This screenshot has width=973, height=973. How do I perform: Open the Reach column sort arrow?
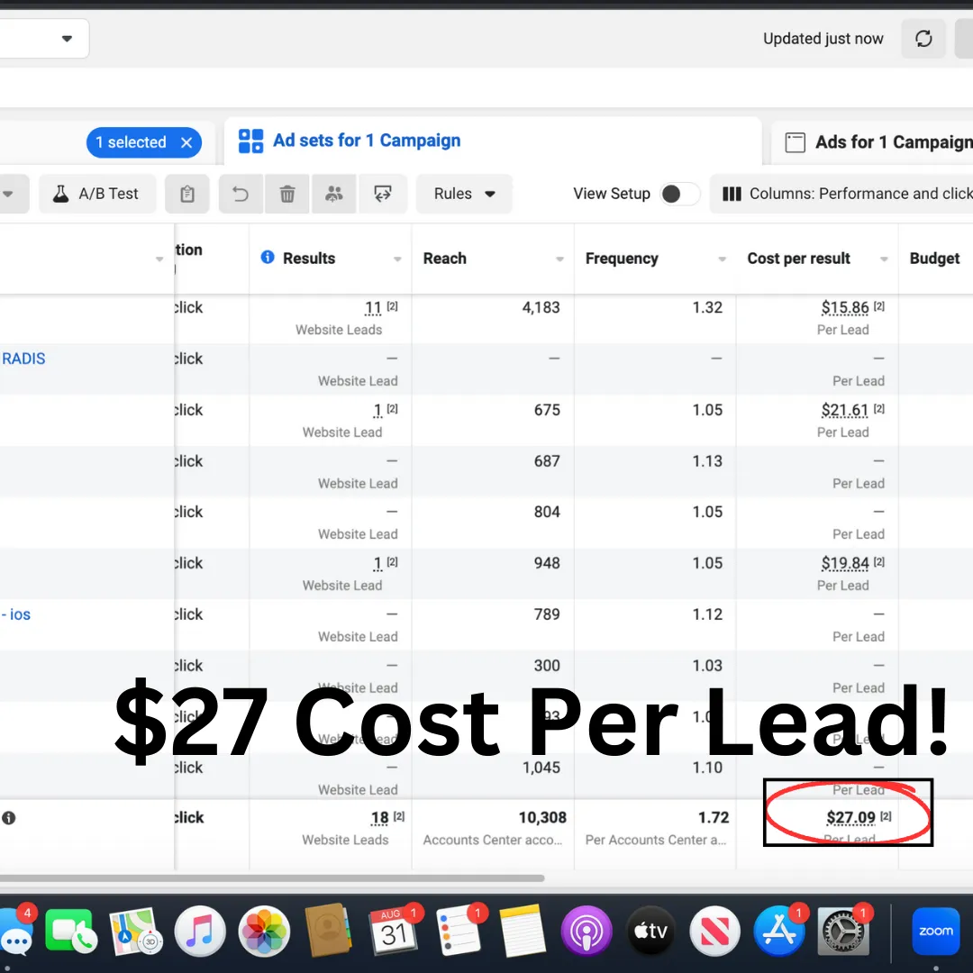pos(559,259)
